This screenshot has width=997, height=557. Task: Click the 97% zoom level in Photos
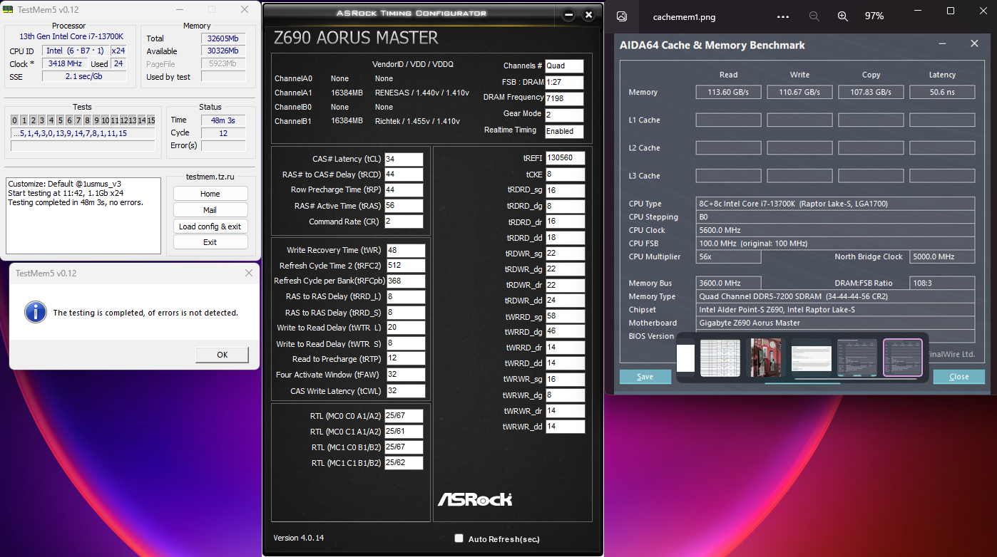tap(874, 16)
